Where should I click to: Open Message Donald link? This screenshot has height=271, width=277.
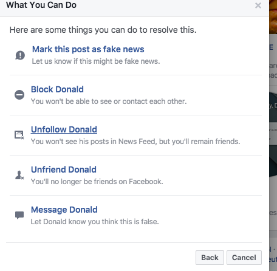point(64,210)
